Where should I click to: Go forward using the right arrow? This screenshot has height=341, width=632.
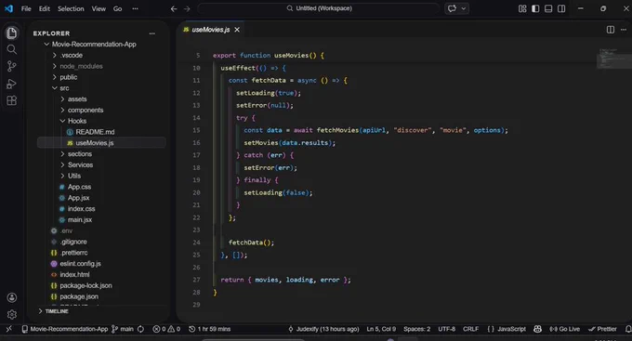click(187, 9)
